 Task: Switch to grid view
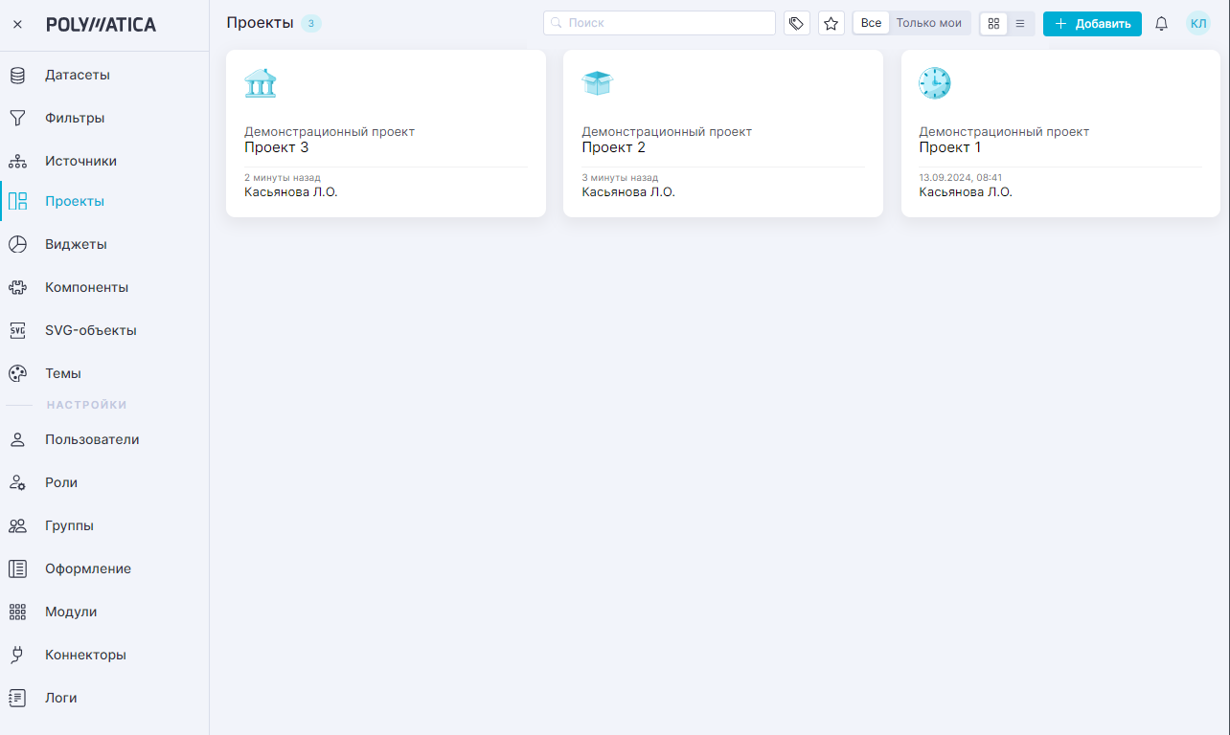tap(993, 24)
